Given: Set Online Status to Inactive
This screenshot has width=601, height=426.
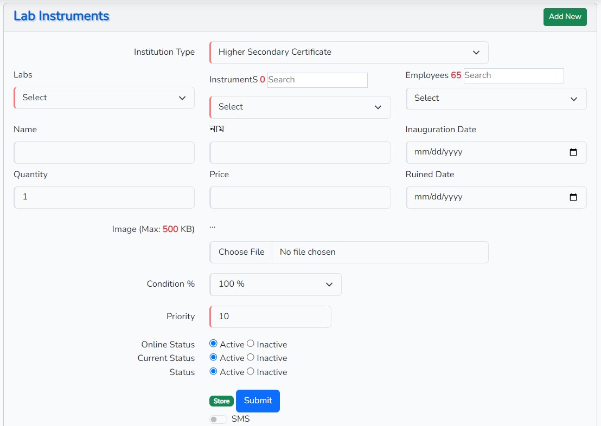Looking at the screenshot, I should click(x=251, y=344).
